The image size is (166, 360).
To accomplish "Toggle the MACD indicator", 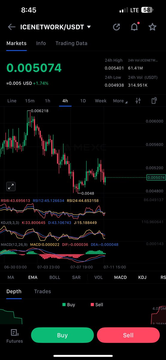I will click(x=120, y=277).
